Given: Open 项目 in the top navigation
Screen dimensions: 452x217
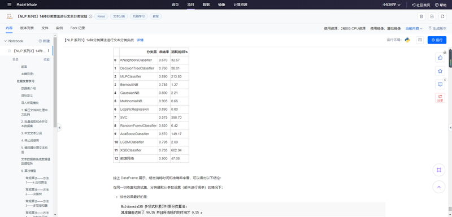Looking at the screenshot, I should pos(191,5).
